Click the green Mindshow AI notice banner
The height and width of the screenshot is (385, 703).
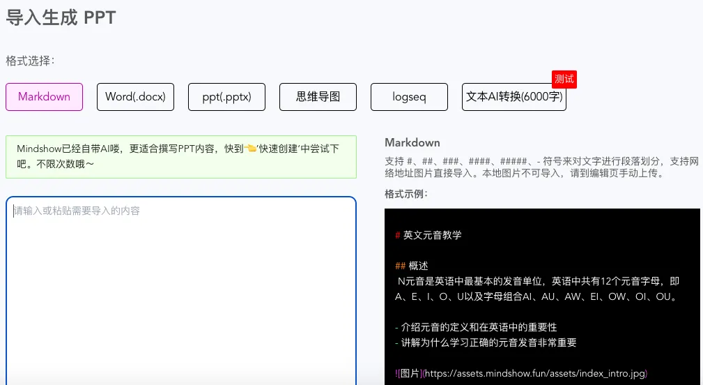[181, 157]
